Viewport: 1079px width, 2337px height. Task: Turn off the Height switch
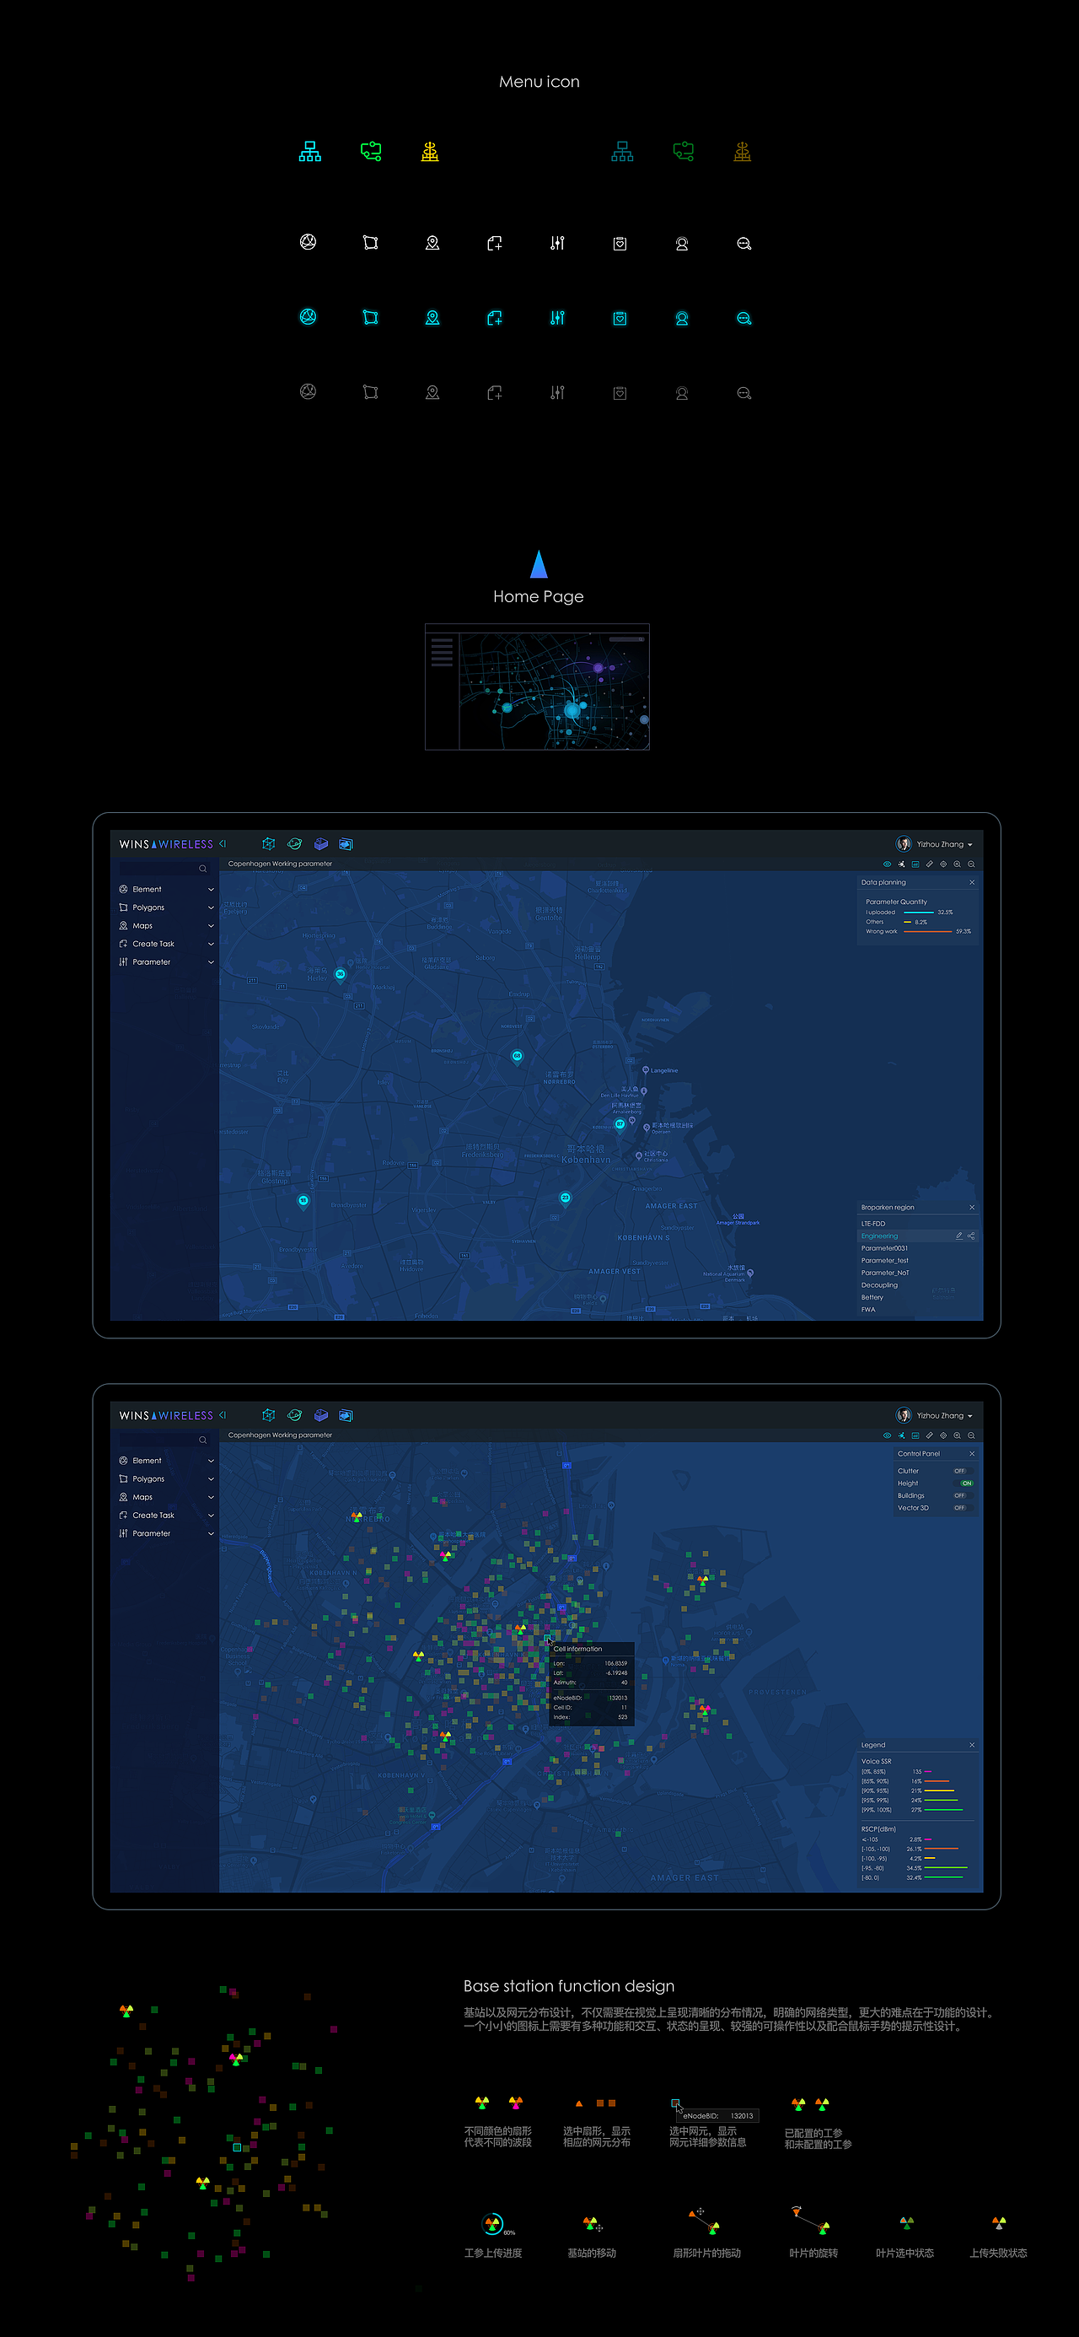pos(964,1484)
